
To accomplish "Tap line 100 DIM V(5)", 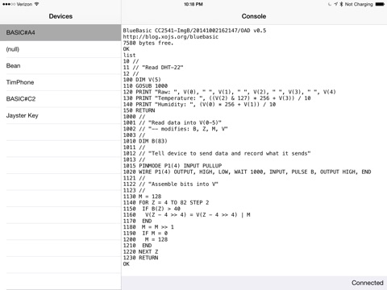I will 142,80.
